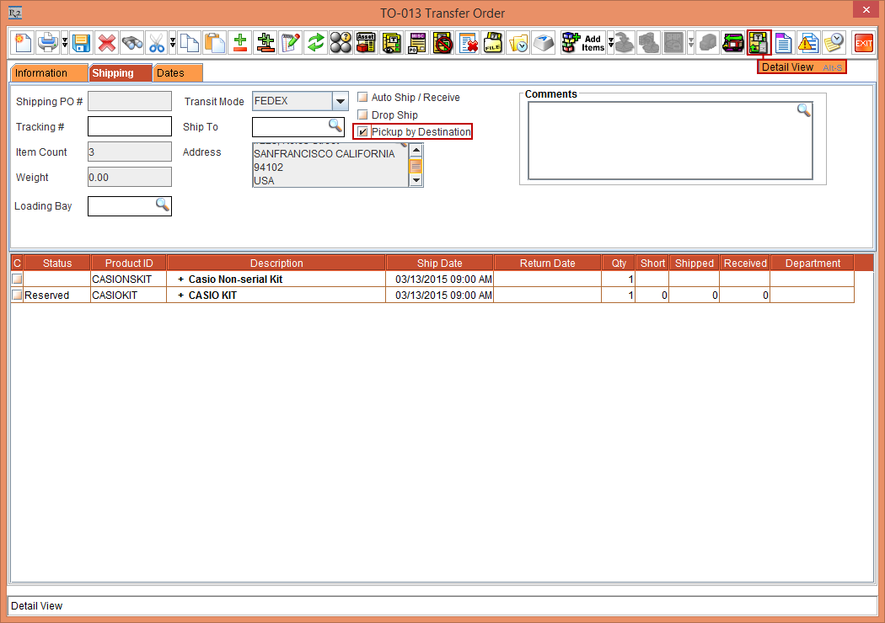Check the Drop Ship checkbox

362,114
